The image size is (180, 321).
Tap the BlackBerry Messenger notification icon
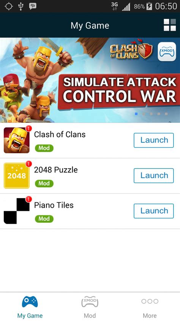point(33,6)
